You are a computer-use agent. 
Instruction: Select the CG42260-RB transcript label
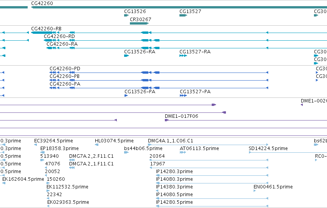pyautogui.click(x=46, y=29)
